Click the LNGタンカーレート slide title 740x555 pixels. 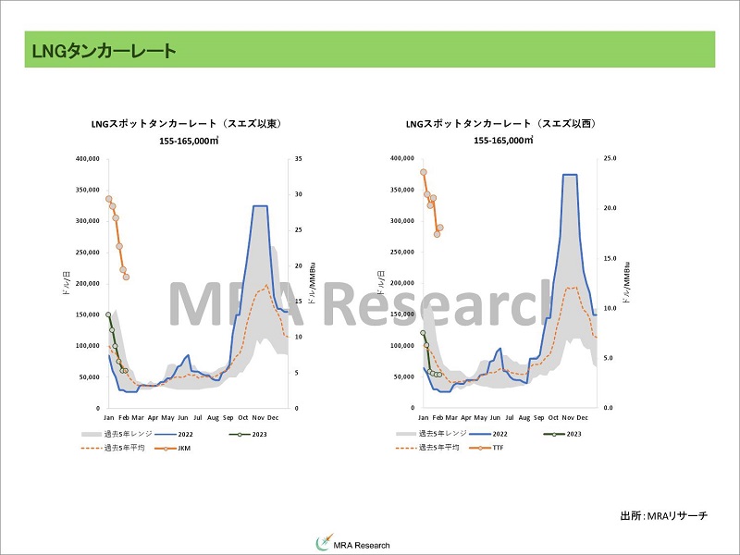(x=100, y=51)
